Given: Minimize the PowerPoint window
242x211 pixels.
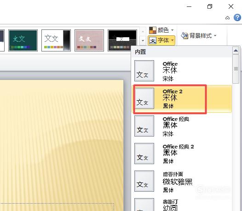Looking at the screenshot, I should 189,6.
